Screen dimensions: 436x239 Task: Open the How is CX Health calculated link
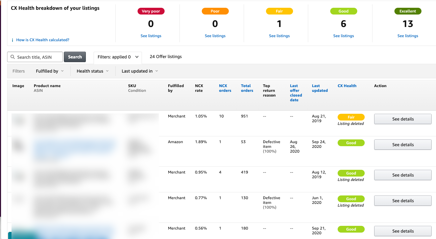43,39
